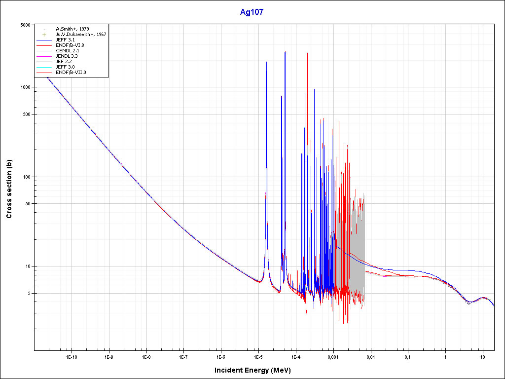Click the small dot marker for A.Smith
The height and width of the screenshot is (379, 505).
click(x=44, y=29)
